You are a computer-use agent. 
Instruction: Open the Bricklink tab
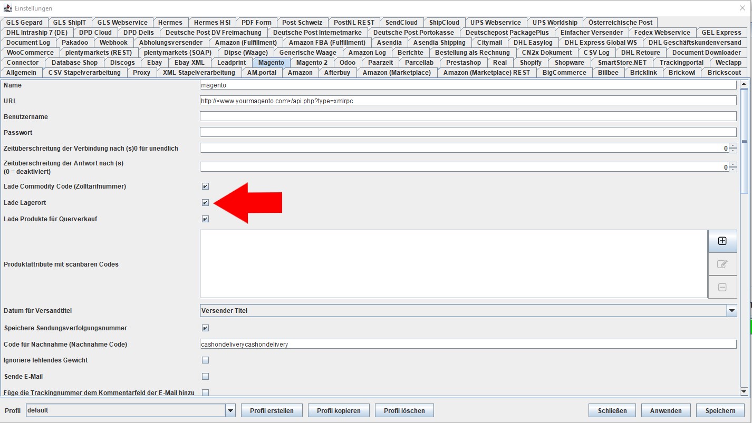(643, 73)
